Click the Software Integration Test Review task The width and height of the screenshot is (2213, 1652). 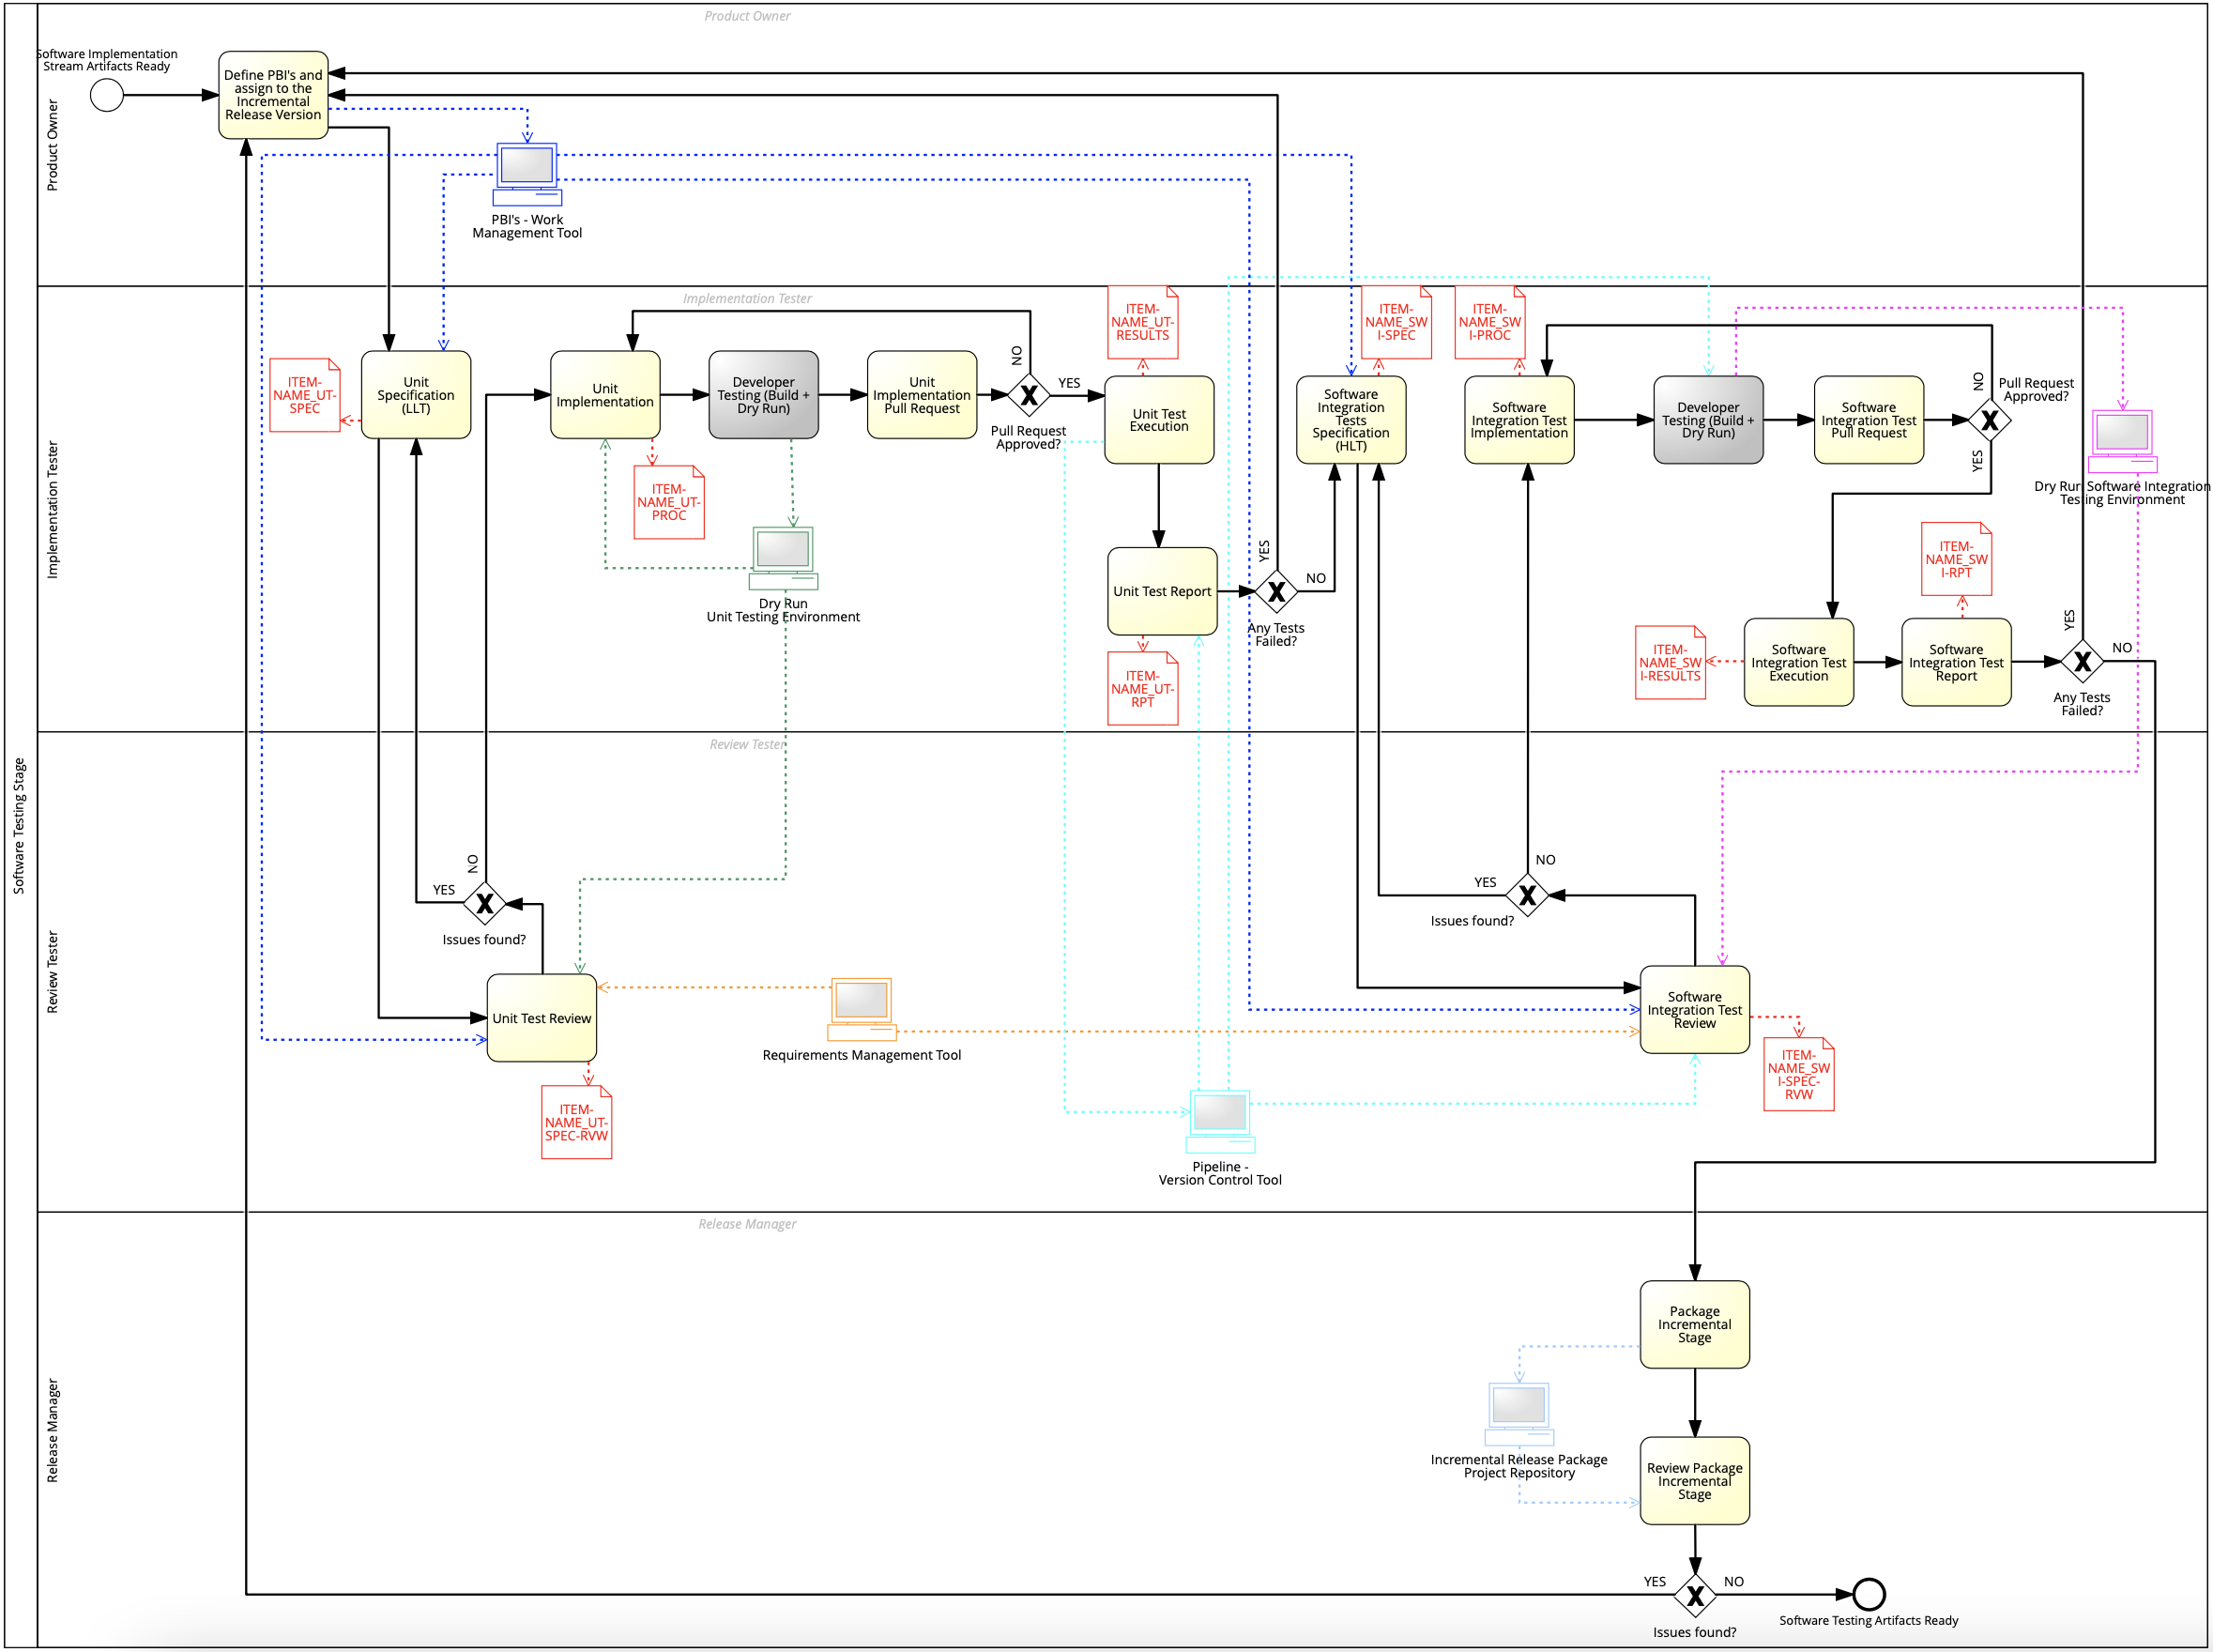1694,1010
